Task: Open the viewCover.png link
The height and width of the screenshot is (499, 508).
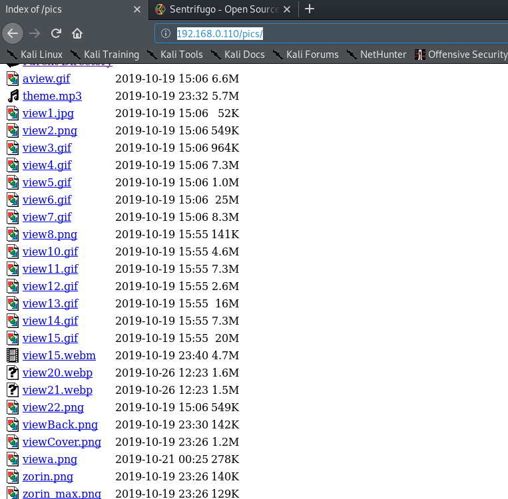Action: [x=62, y=442]
